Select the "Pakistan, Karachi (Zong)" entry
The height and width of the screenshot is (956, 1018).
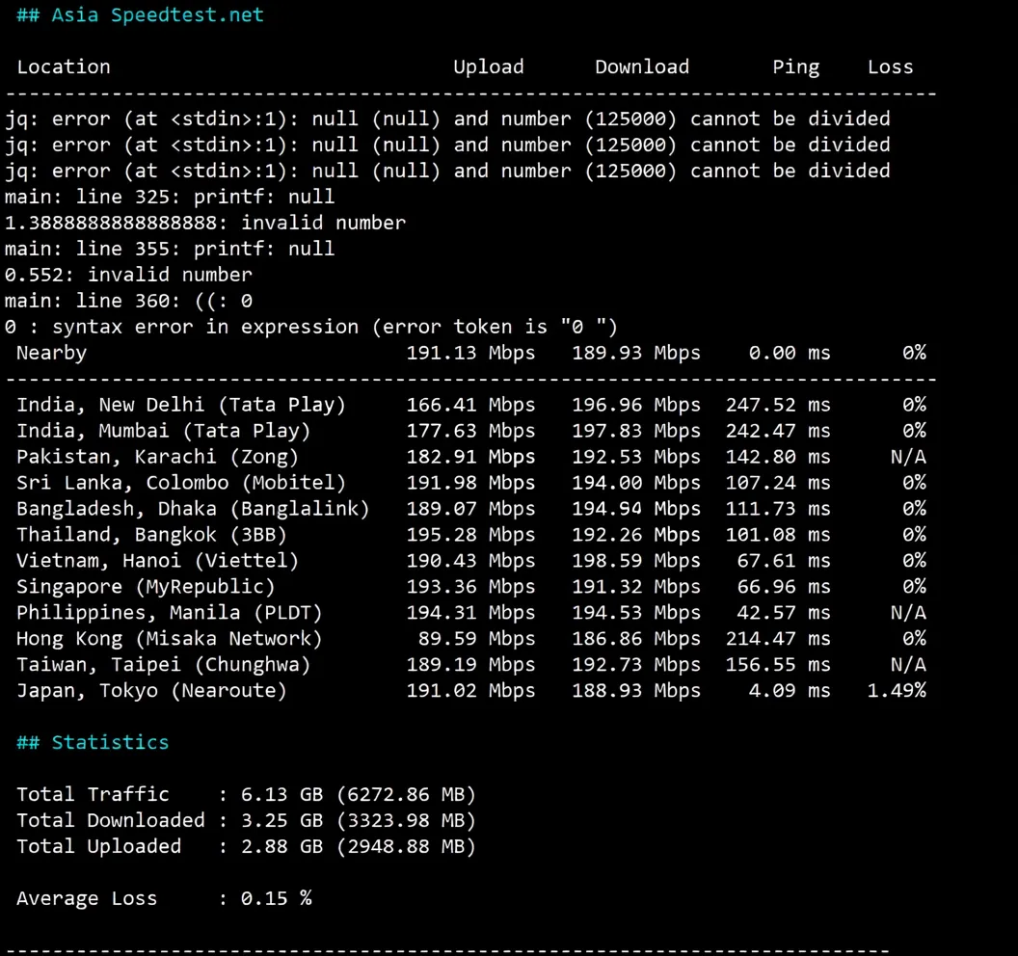click(157, 457)
